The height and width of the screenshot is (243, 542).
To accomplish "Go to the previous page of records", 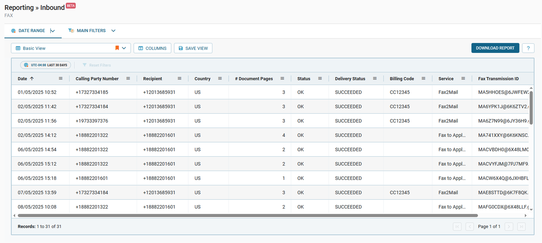I will coord(470,226).
